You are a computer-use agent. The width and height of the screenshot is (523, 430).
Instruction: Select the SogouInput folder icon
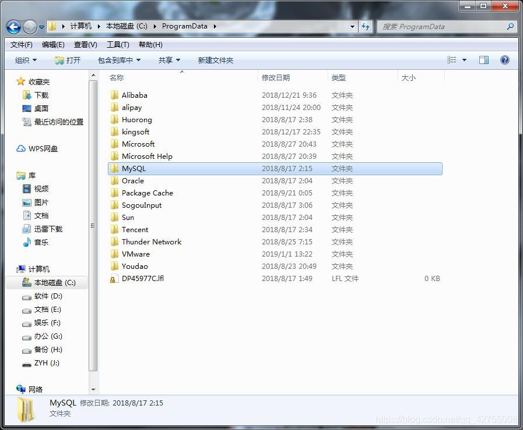pos(114,205)
